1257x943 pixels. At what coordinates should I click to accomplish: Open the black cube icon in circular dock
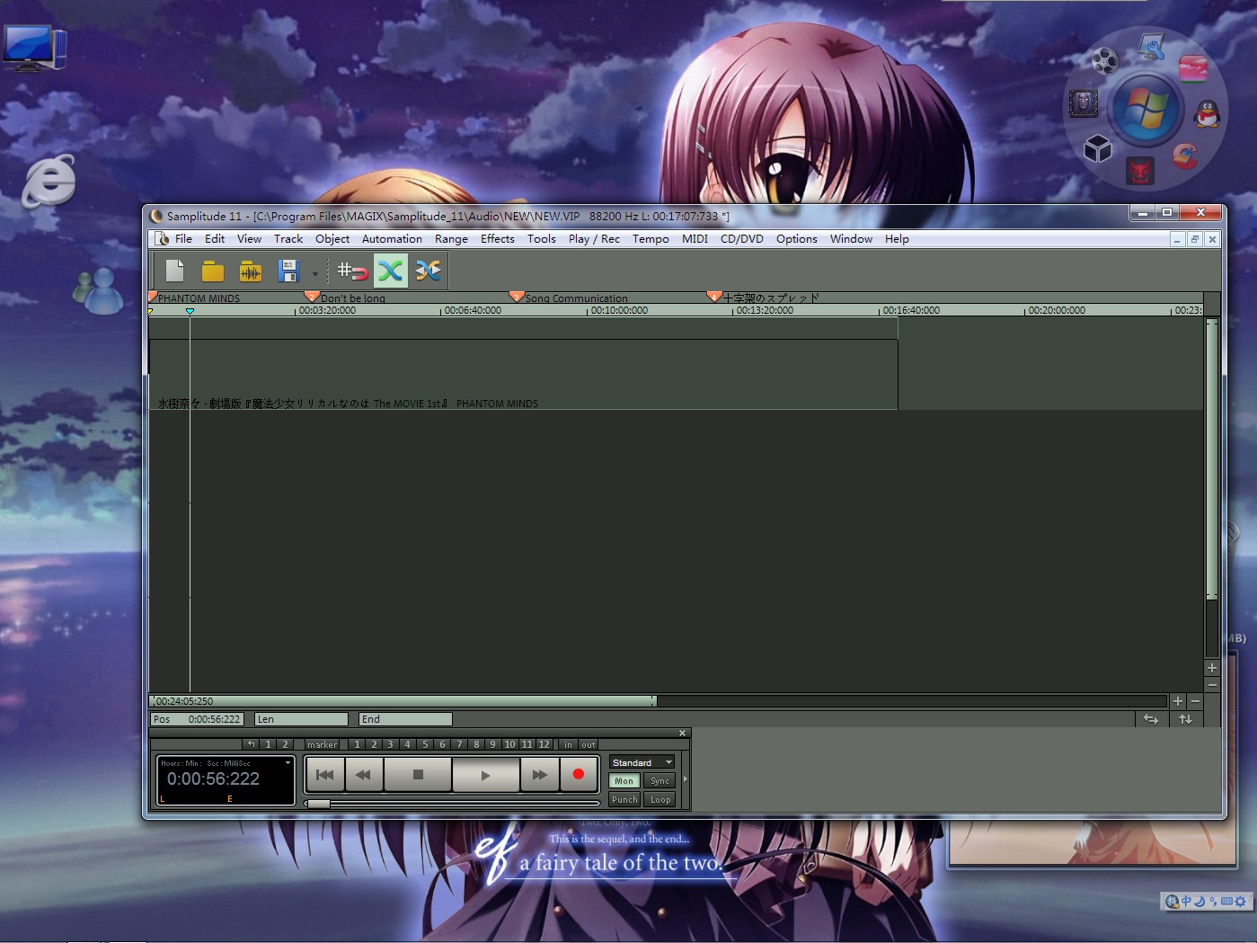[1098, 147]
